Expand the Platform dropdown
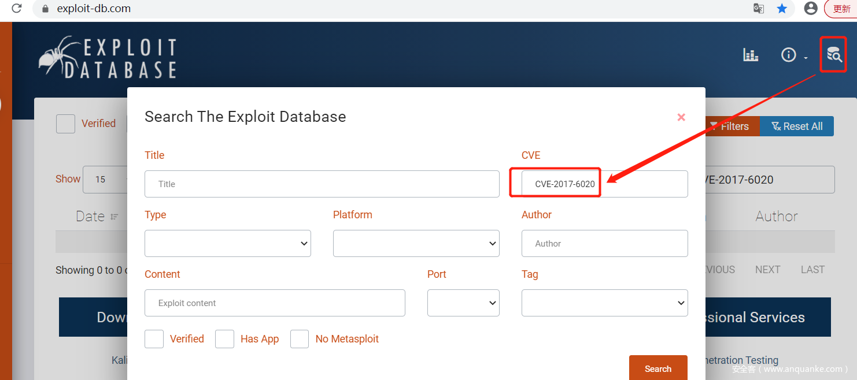The image size is (857, 380). pyautogui.click(x=416, y=244)
